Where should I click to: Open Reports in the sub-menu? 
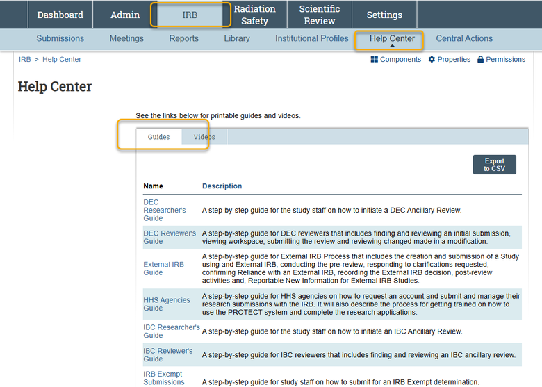pyautogui.click(x=184, y=38)
